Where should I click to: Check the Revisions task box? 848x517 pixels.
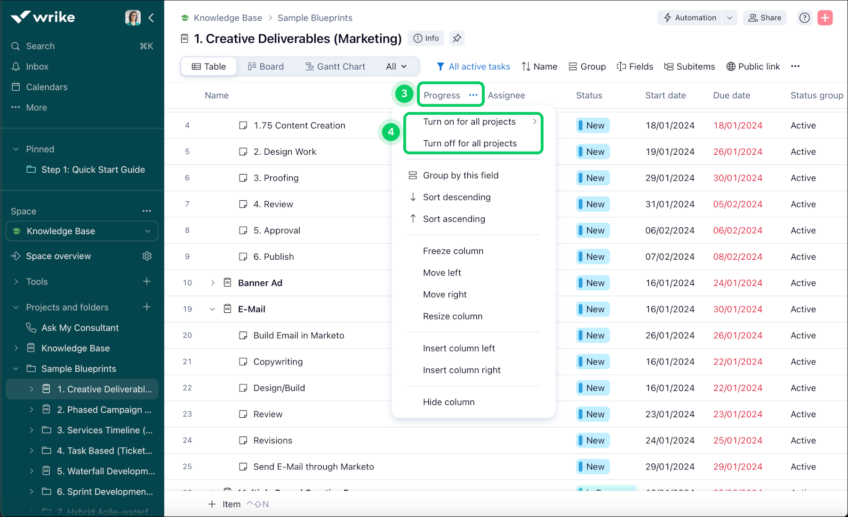coord(243,440)
